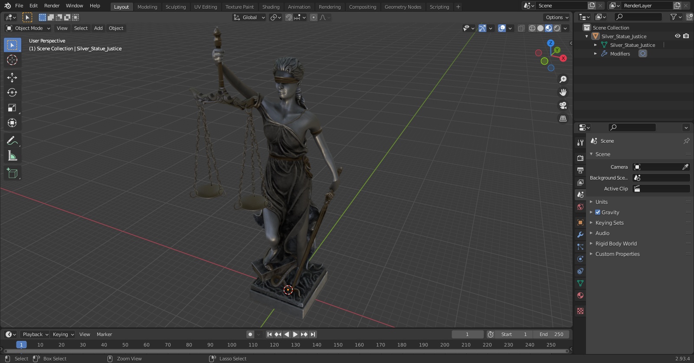Click the timeline Marker menu
Viewport: 694px width, 363px height.
(104, 334)
